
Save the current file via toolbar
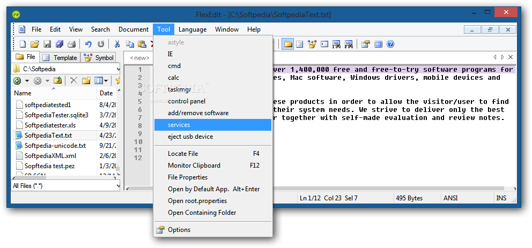point(47,44)
